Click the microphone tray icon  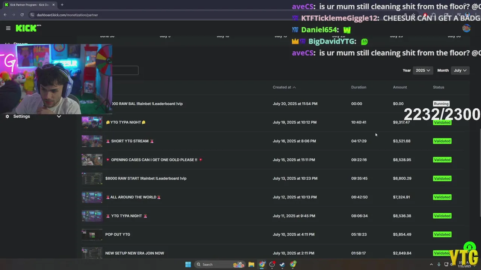(439, 264)
